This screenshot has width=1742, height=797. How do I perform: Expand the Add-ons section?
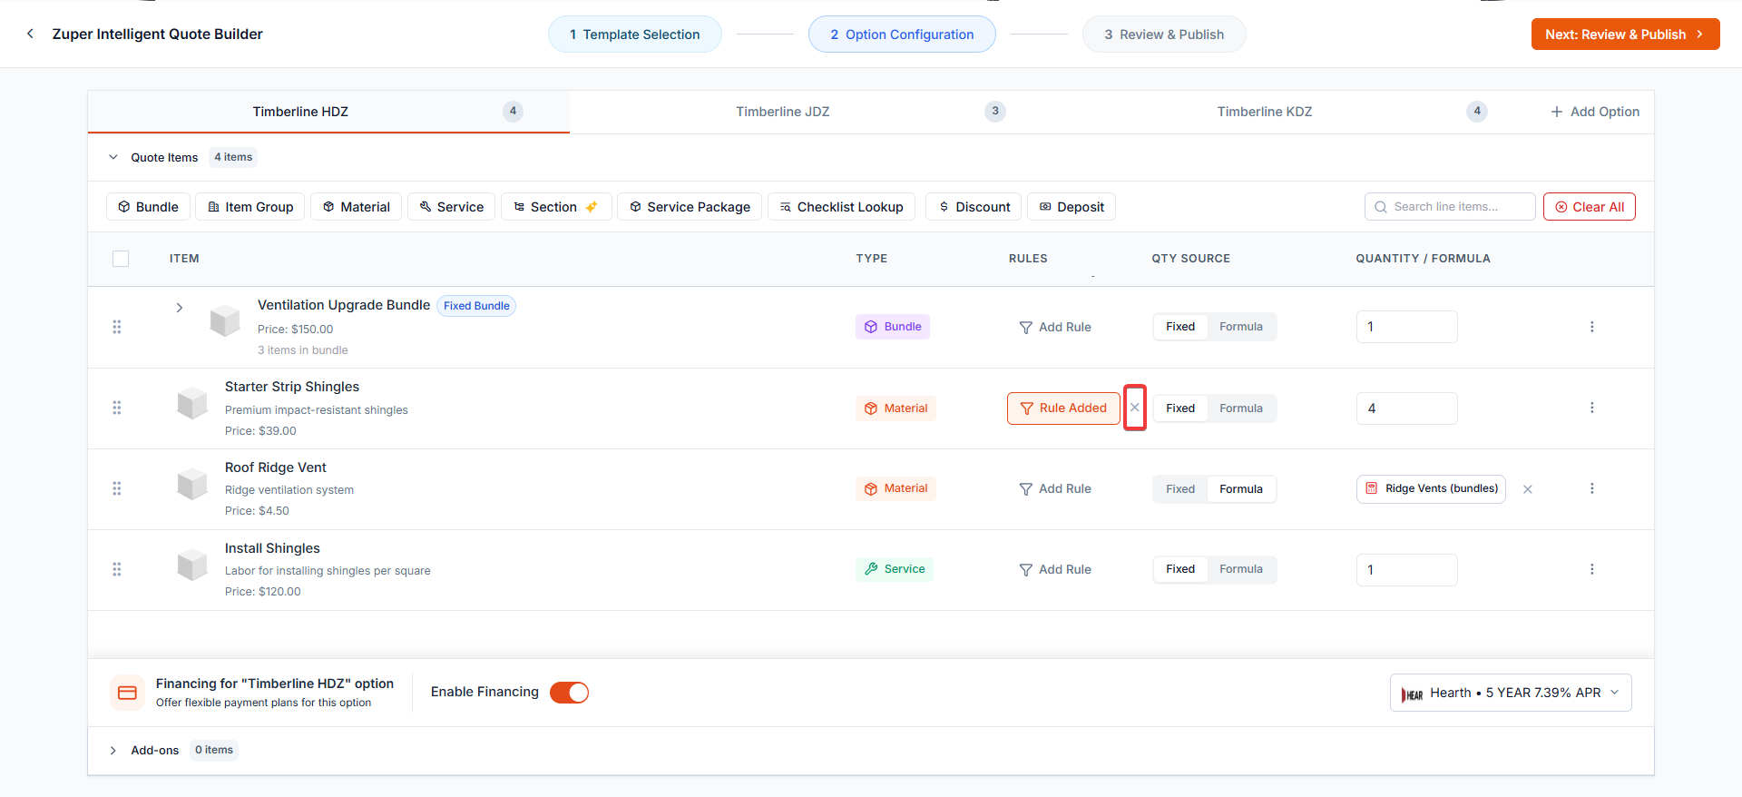pyautogui.click(x=113, y=751)
